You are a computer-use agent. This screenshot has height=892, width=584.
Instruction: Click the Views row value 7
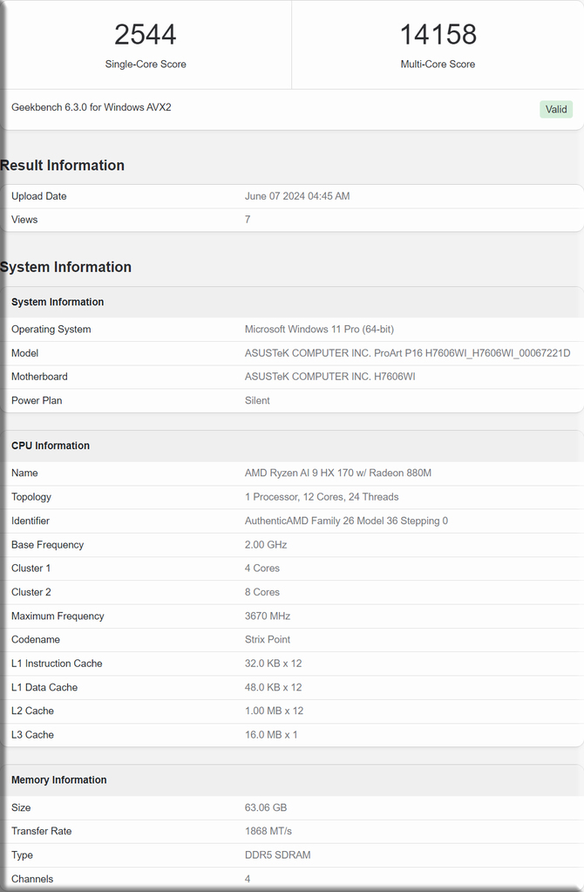(x=248, y=220)
